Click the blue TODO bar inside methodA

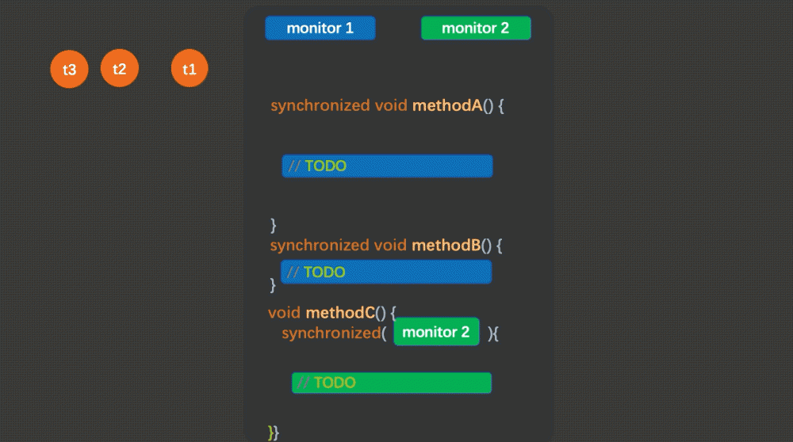pyautogui.click(x=387, y=166)
